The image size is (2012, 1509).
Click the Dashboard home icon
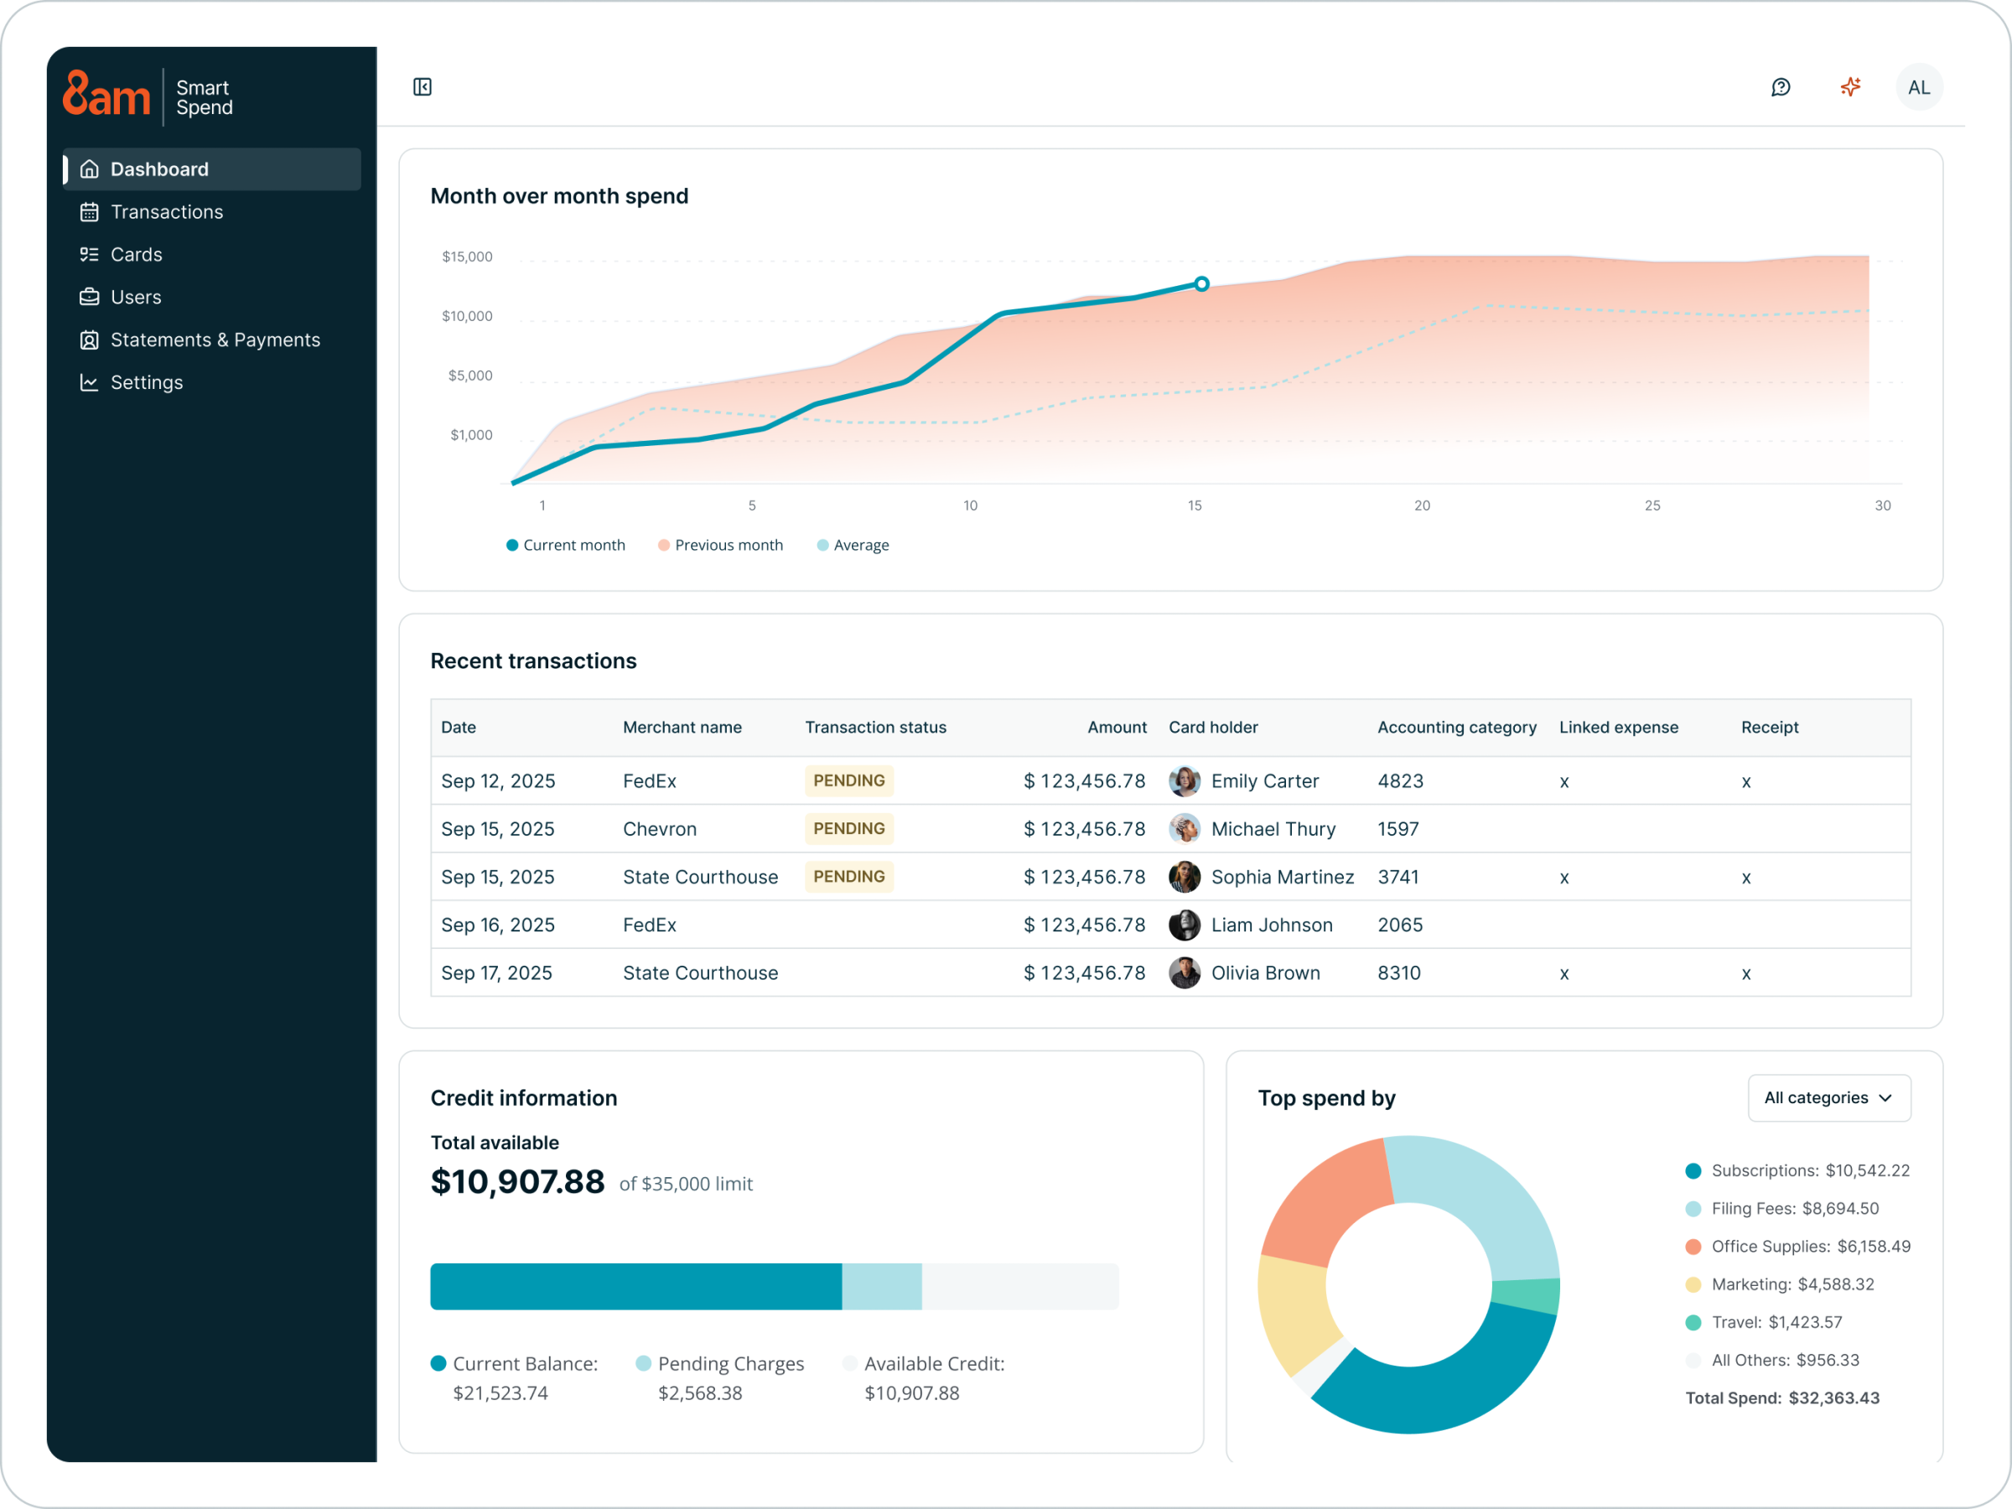[x=89, y=169]
